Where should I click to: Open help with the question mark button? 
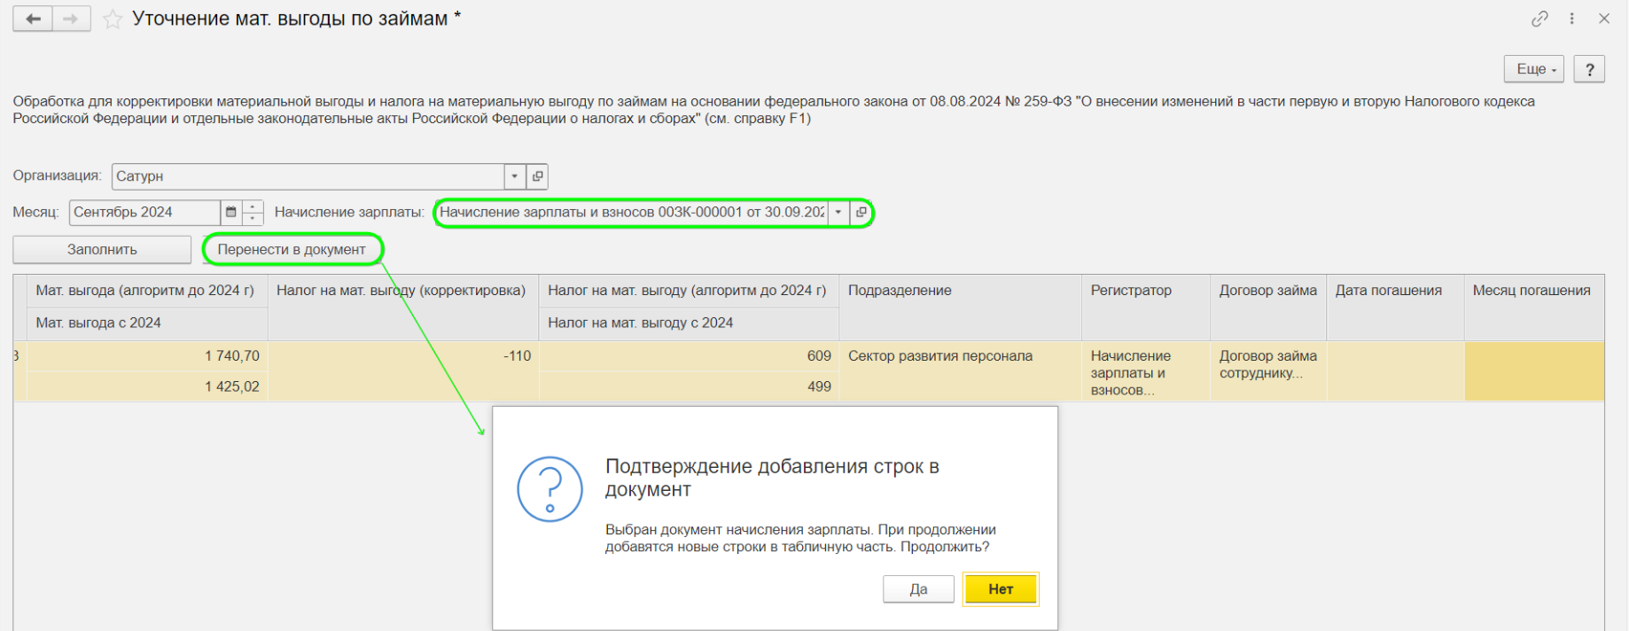click(x=1589, y=69)
